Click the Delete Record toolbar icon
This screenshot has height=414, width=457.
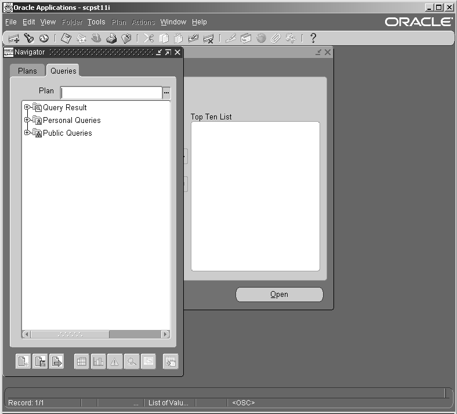click(209, 38)
